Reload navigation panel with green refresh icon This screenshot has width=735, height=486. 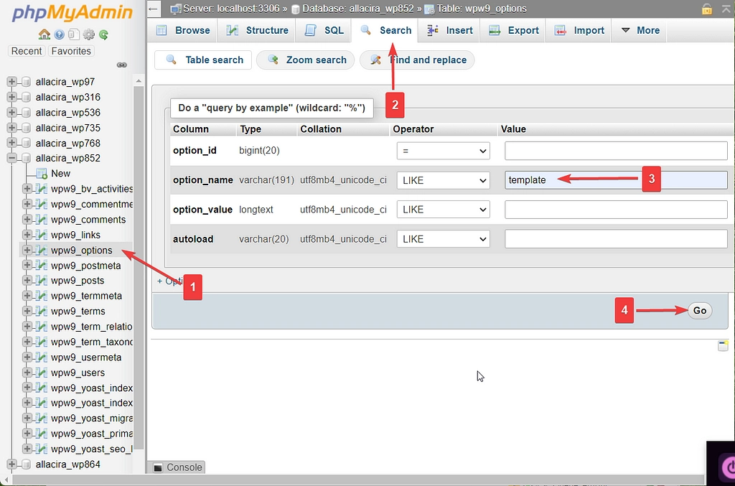pyautogui.click(x=103, y=34)
